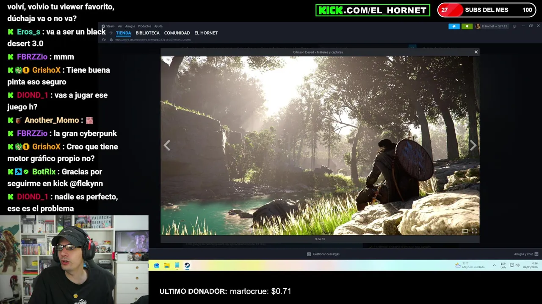The height and width of the screenshot is (304, 542).
Task: Open the Ver menu in Steam
Action: (x=120, y=26)
